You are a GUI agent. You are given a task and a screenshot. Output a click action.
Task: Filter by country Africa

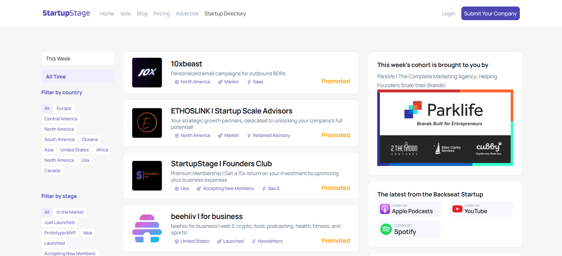pos(102,150)
